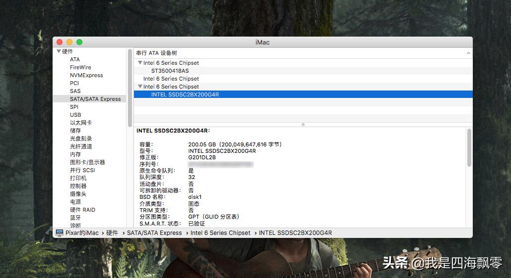
Task: Open the USB section in the sidebar
Action: 75,115
